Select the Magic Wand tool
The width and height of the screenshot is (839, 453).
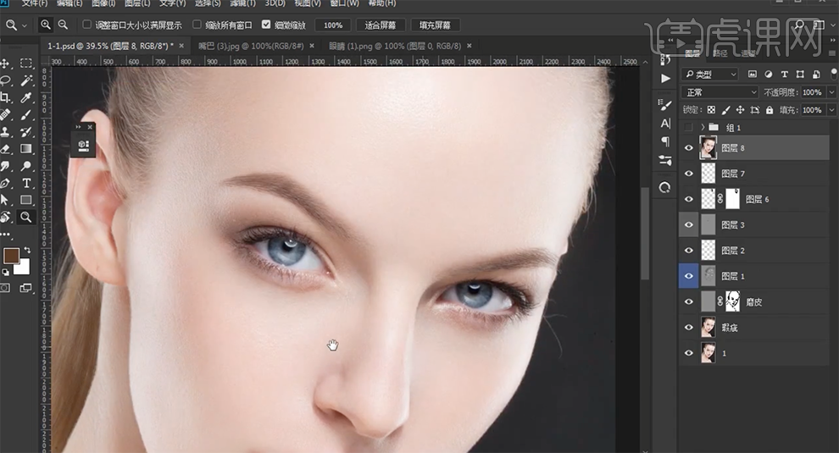(25, 80)
